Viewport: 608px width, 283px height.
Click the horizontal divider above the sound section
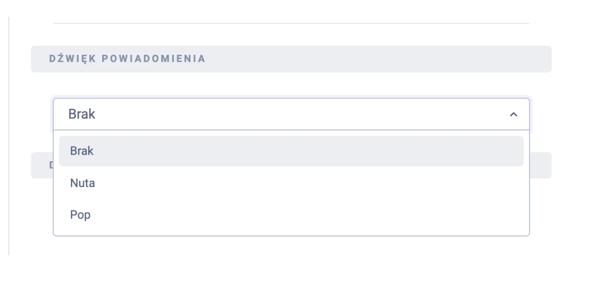pos(291,24)
